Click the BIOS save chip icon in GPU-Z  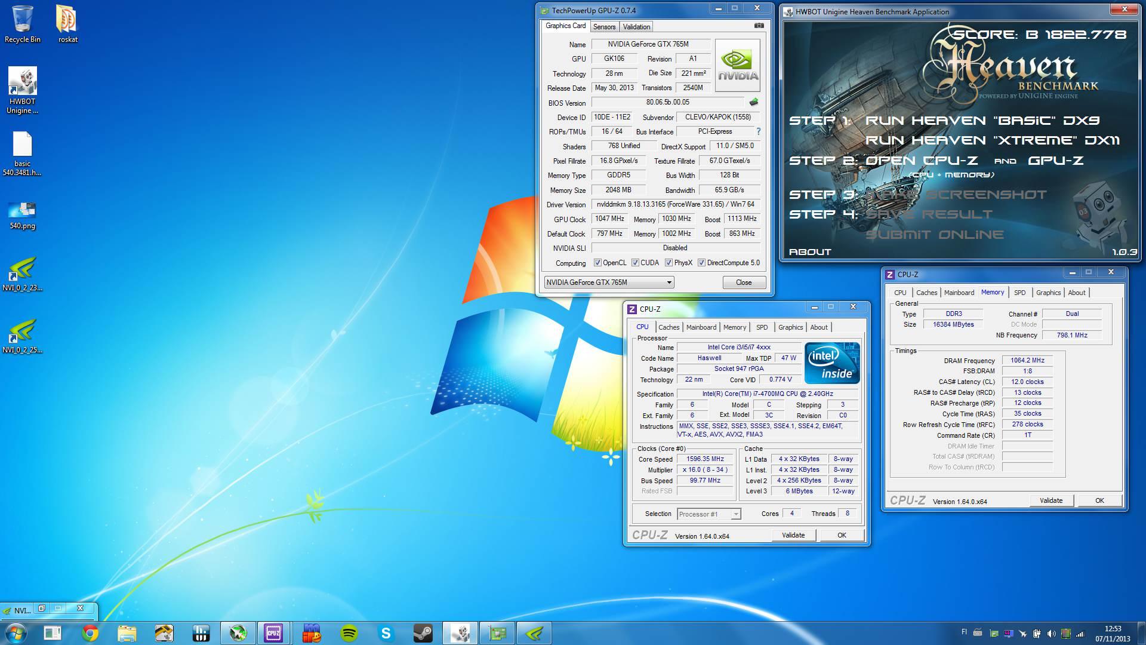click(x=754, y=102)
